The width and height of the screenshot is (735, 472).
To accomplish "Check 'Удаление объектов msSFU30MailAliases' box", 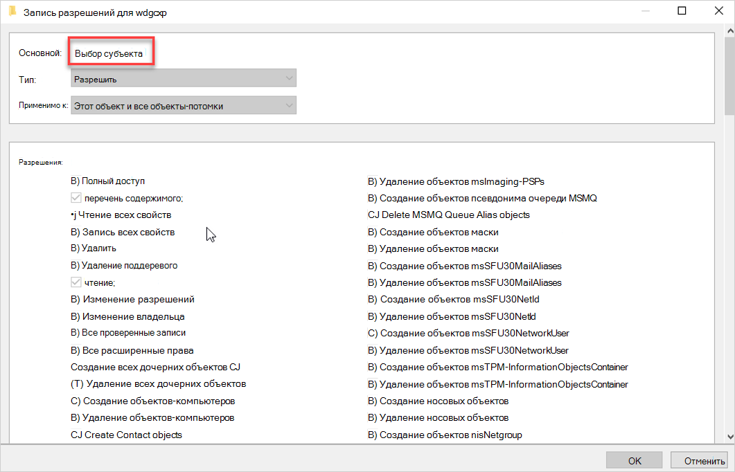I will [373, 283].
